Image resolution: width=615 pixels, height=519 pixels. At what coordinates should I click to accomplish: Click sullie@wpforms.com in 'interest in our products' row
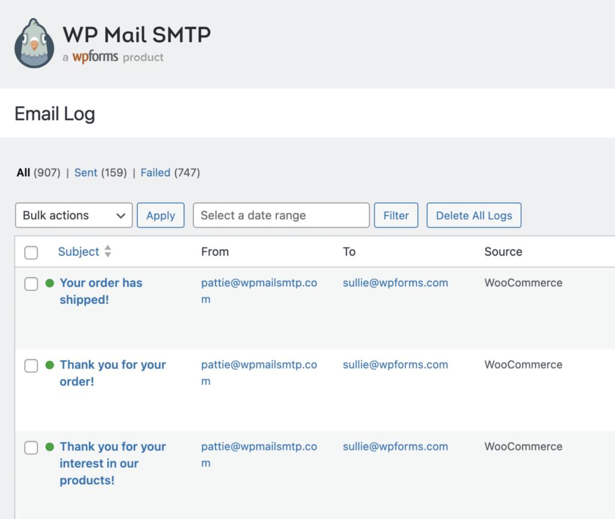coord(395,446)
